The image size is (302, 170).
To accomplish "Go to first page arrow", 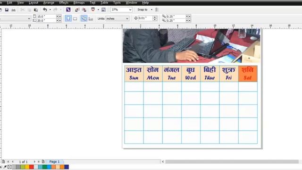I will [x=8, y=161].
